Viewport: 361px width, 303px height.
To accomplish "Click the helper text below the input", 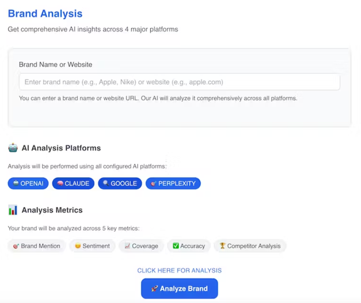I will [x=158, y=98].
